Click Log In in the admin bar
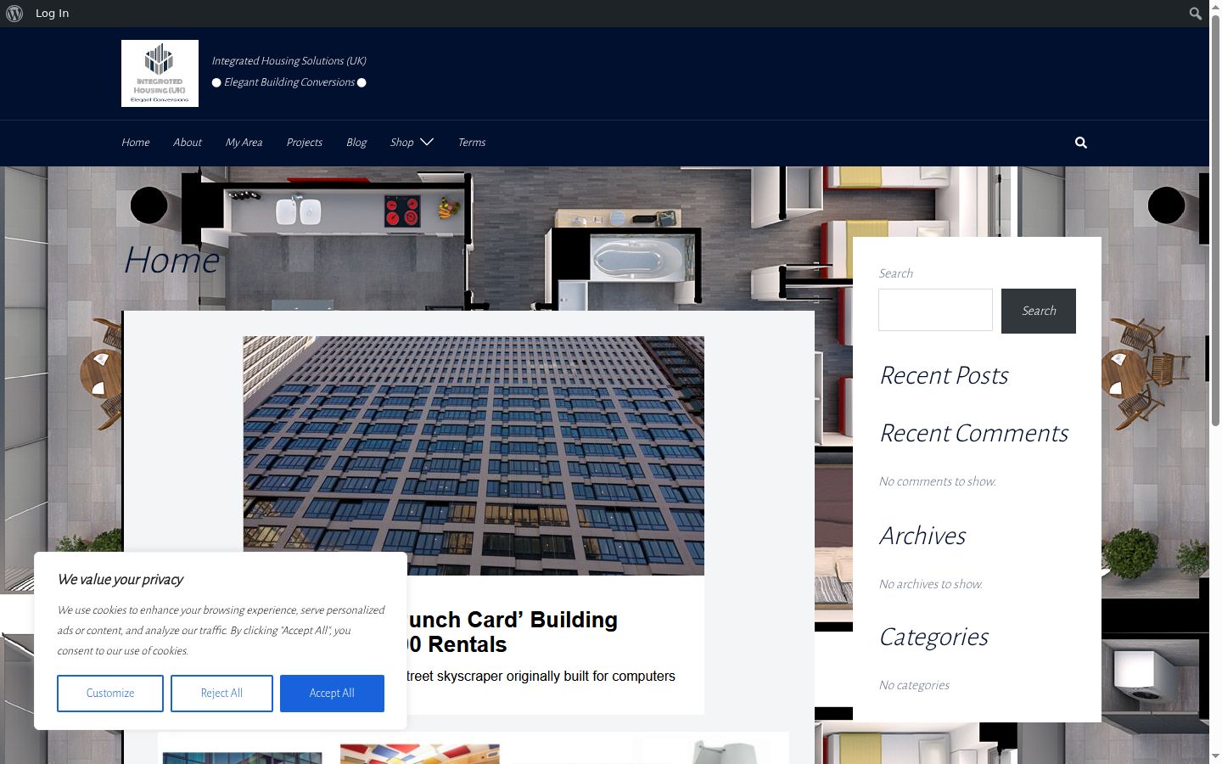 [x=52, y=14]
